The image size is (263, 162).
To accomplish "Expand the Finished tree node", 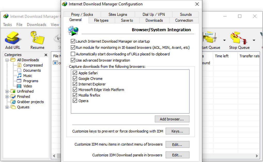I will 7,97.
